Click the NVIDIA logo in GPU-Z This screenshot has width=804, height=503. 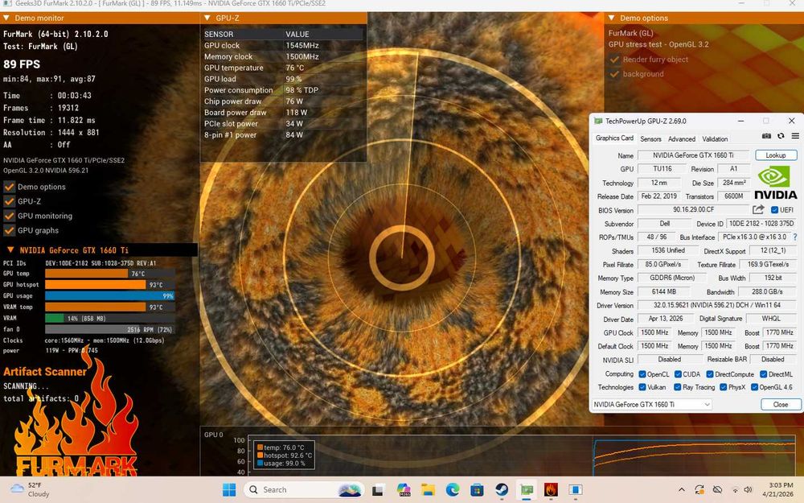(775, 183)
